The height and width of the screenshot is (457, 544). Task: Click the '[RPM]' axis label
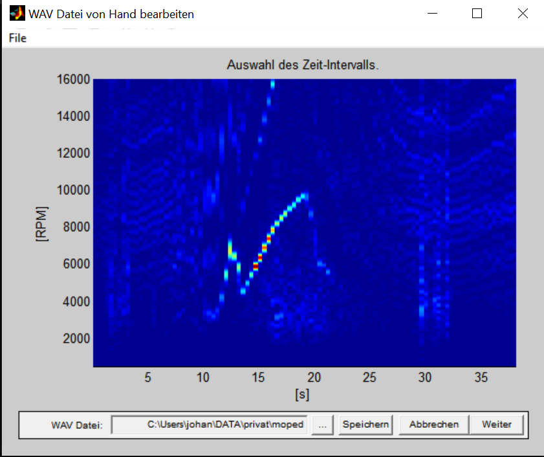coord(41,224)
